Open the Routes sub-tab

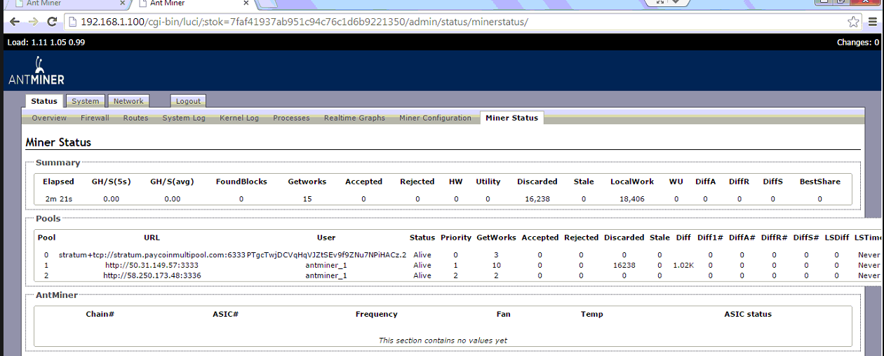coord(135,118)
